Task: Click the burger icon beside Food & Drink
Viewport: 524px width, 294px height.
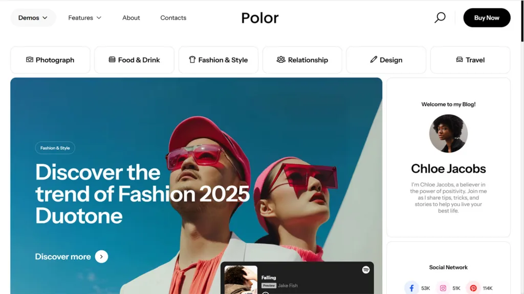Action: [112, 59]
